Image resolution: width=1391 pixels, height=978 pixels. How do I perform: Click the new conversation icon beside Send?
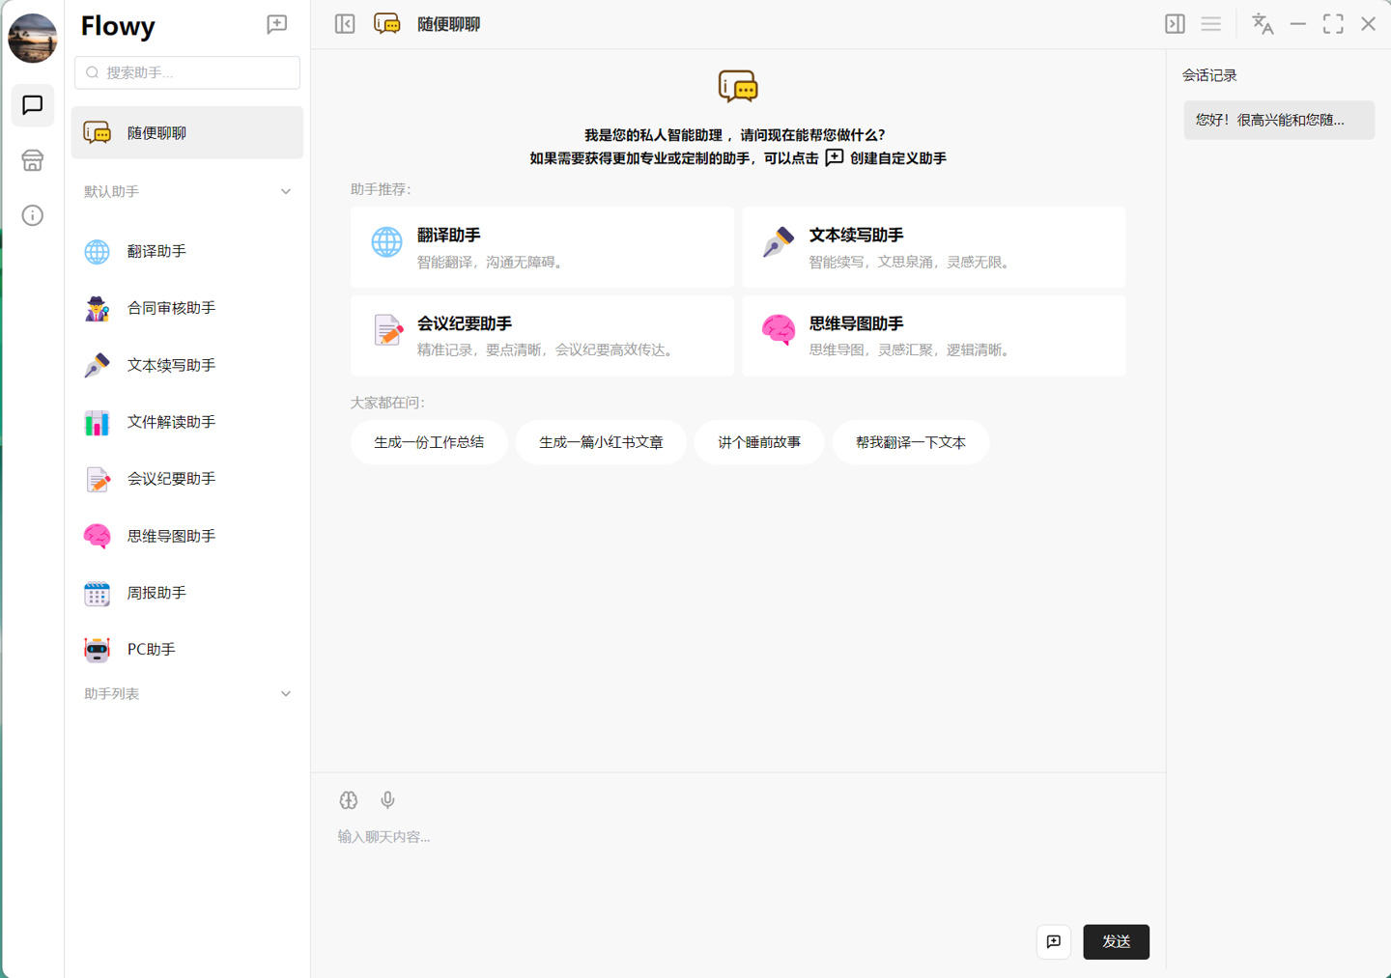[1053, 941]
